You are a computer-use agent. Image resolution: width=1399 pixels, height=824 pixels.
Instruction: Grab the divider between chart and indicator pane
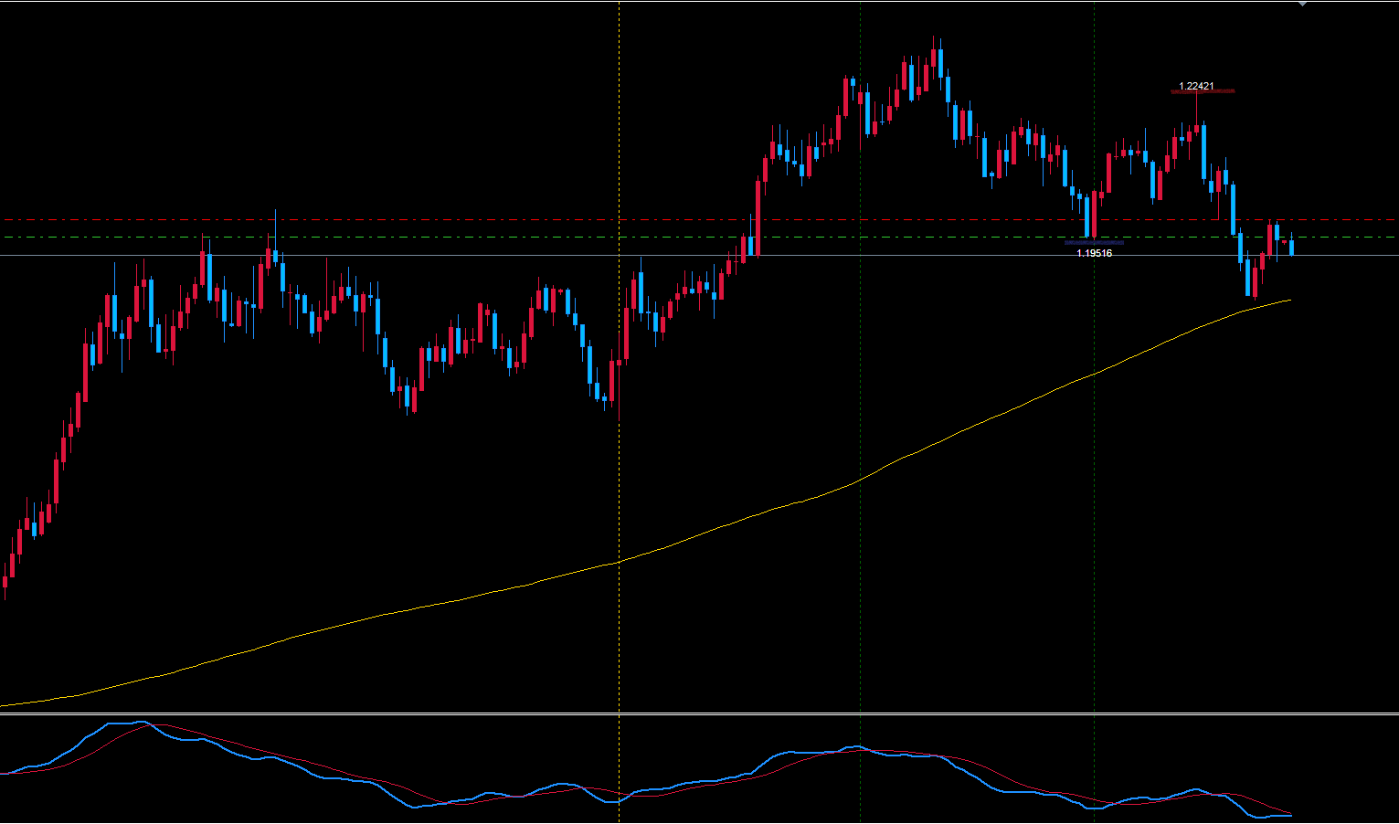click(699, 713)
